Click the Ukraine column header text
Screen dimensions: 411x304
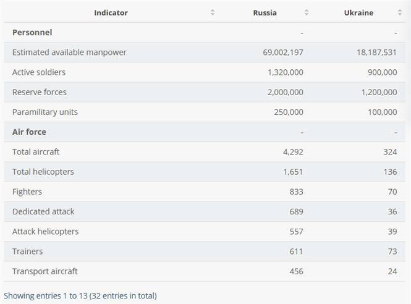(x=358, y=13)
